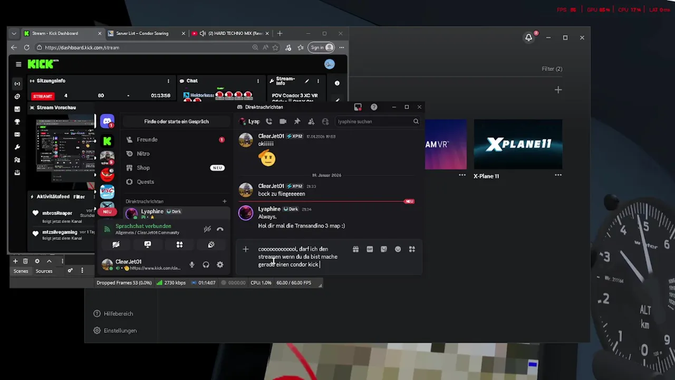Open Discord home direct messages icon
The width and height of the screenshot is (675, 380).
[107, 122]
